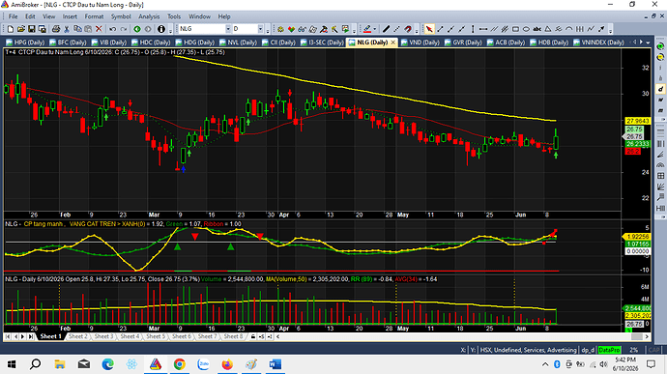Click scrollbar right arrow below chart
The image size is (667, 374).
[x=647, y=336]
